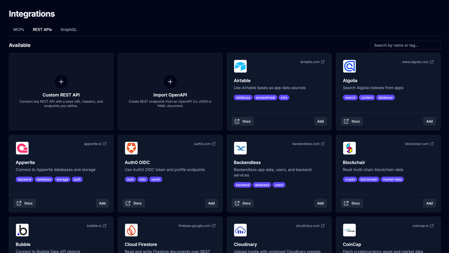
Task: Open Docs for Airtable
Action: 243,121
